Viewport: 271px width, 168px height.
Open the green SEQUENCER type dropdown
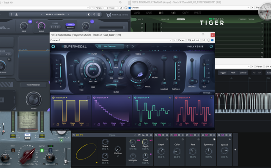click(x=143, y=98)
